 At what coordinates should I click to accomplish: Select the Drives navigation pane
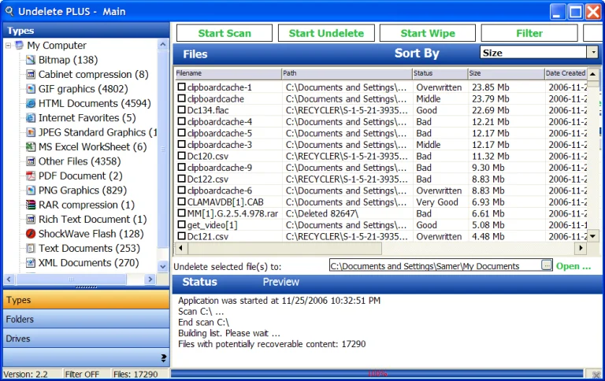pos(86,338)
